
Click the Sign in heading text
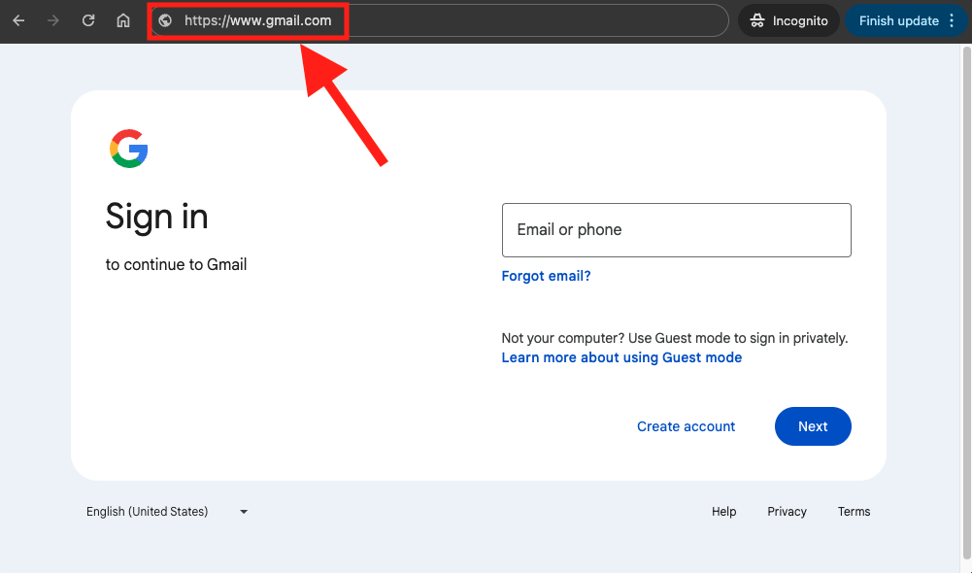(x=157, y=217)
